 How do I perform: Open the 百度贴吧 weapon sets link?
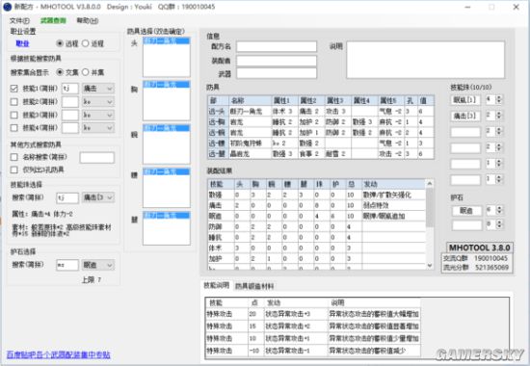click(58, 354)
